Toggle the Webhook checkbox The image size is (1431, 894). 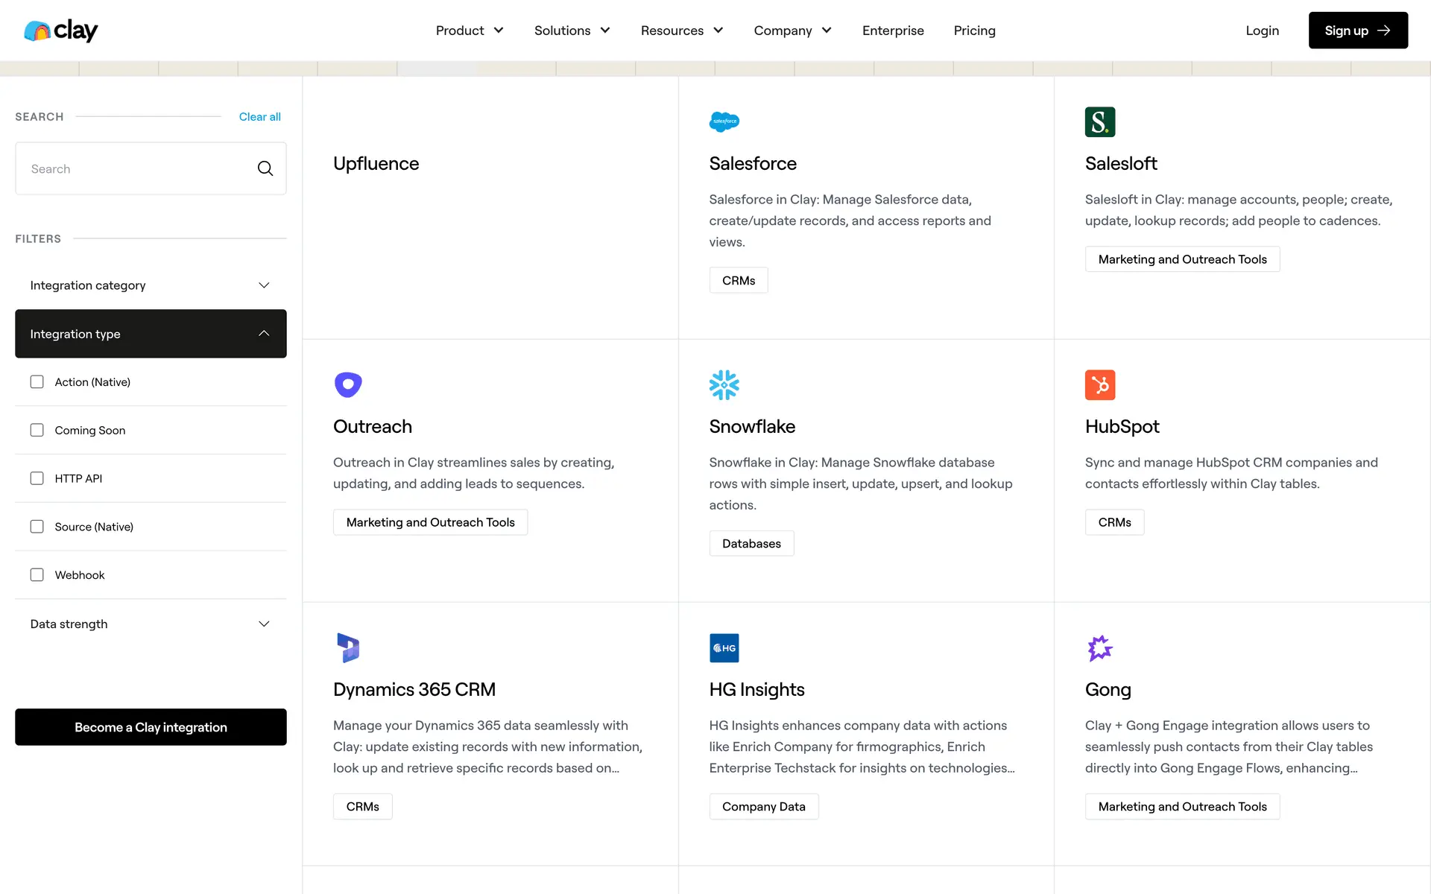(x=37, y=574)
